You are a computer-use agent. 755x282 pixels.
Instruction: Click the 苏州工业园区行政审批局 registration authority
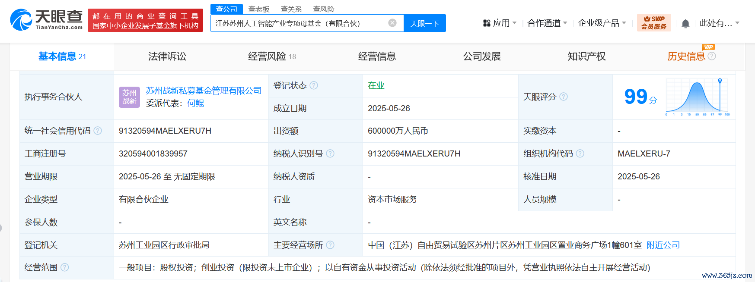click(x=164, y=245)
